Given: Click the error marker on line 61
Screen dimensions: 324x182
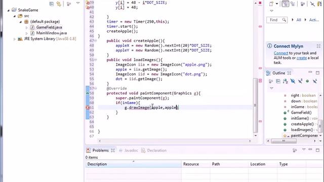Looking at the screenshot, I should [88, 108].
